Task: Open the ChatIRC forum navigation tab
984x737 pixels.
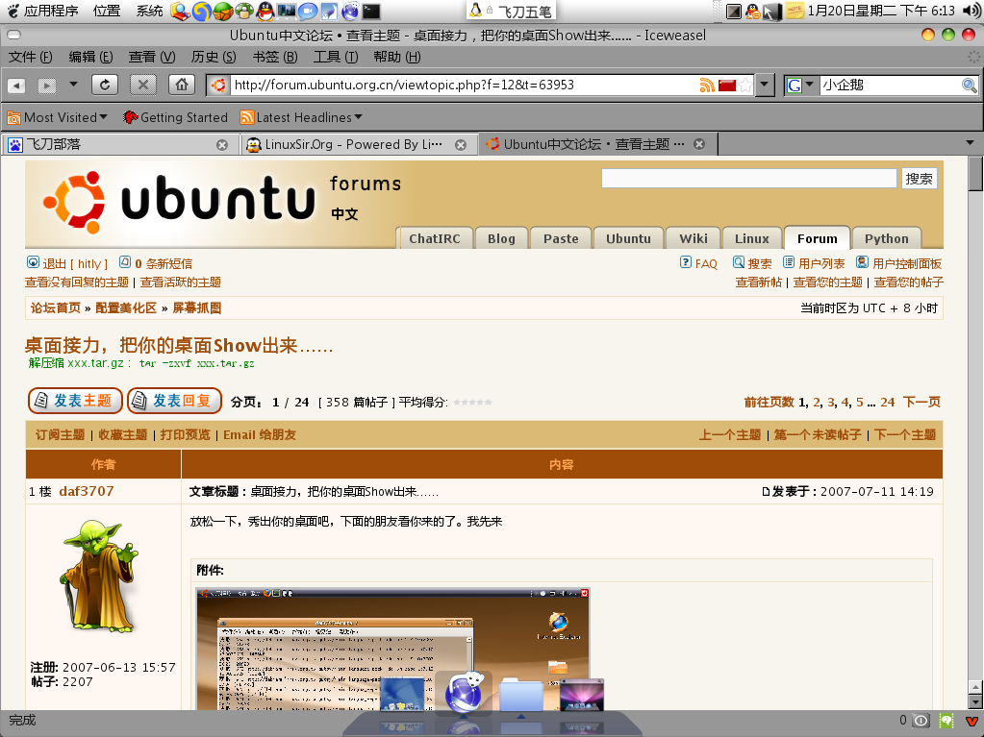Action: (x=434, y=238)
